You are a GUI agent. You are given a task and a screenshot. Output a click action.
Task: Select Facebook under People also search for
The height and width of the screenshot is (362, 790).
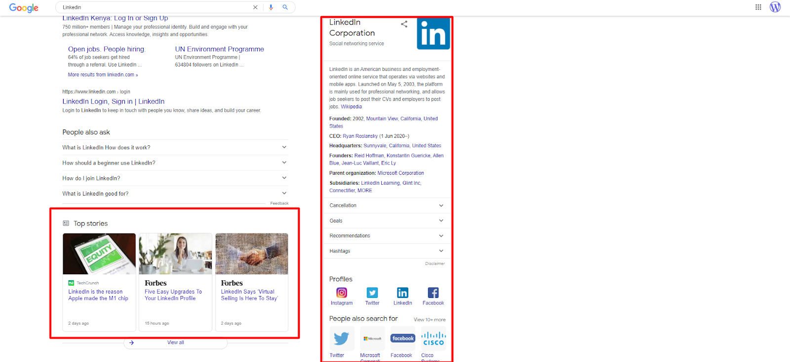(403, 338)
